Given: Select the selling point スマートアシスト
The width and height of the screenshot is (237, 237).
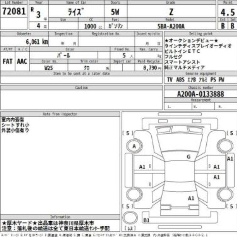Looking at the screenshot, I should point(182,62).
